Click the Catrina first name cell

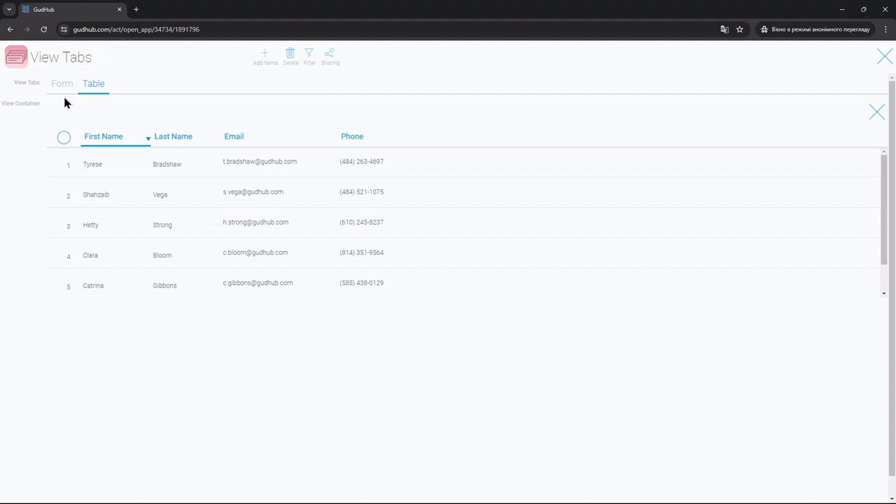click(93, 285)
